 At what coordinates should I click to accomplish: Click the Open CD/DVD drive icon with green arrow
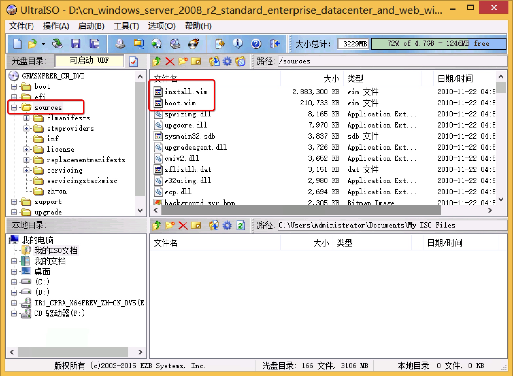(58, 43)
